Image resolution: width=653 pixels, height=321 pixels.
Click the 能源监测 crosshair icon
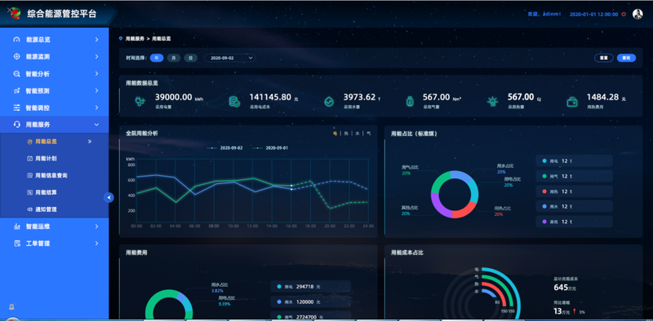pos(16,56)
